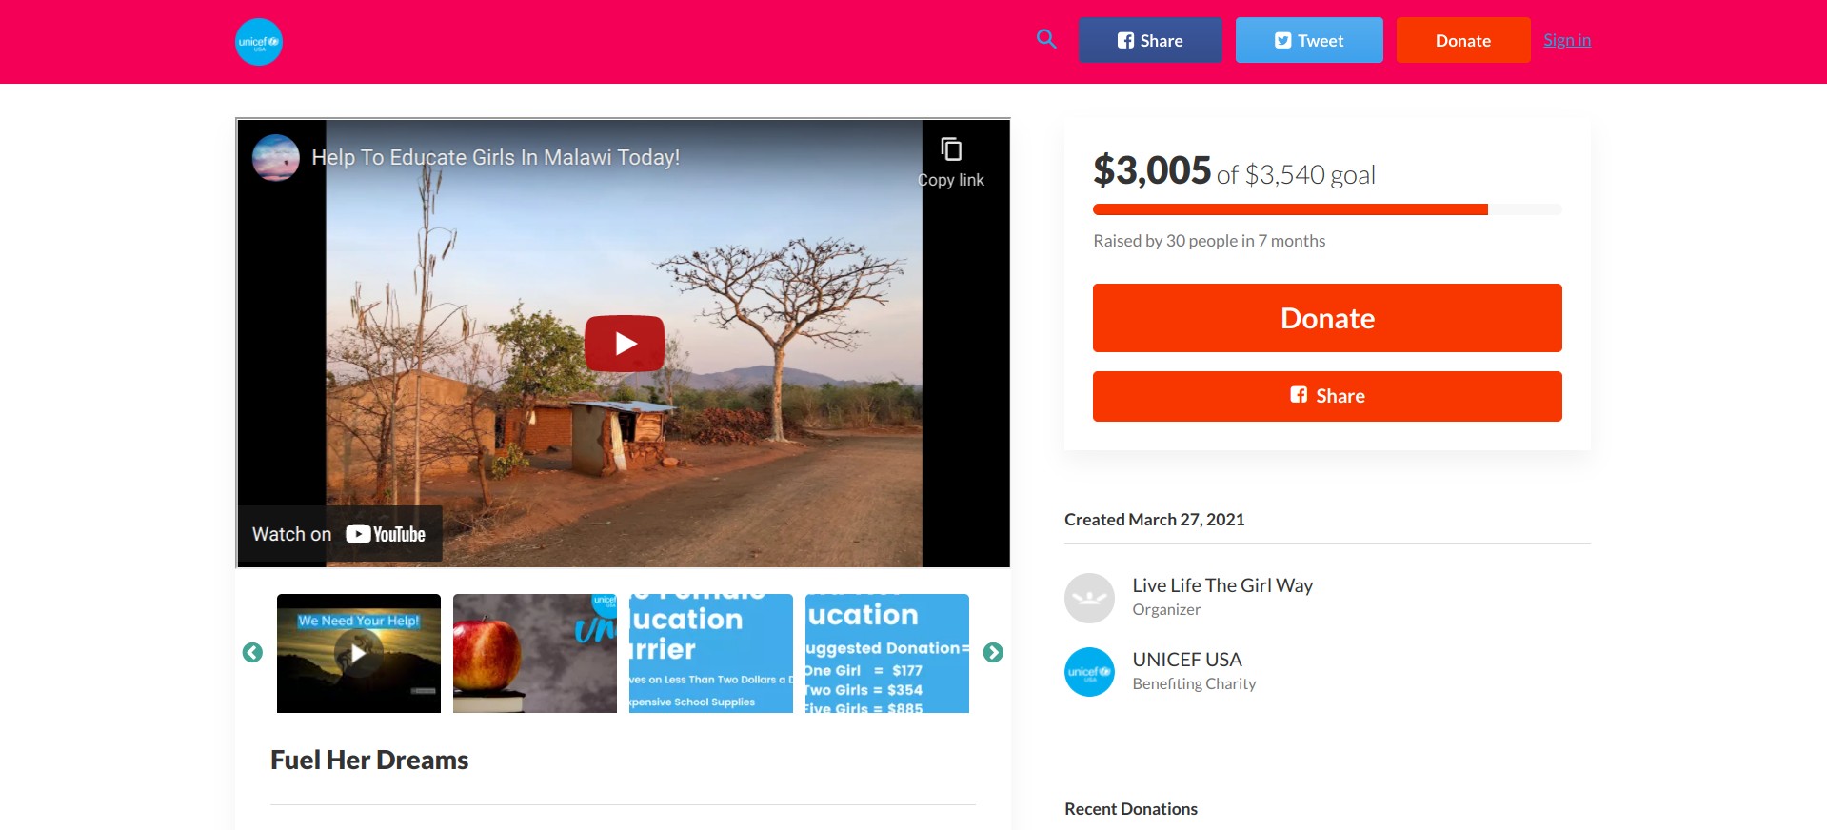The width and height of the screenshot is (1827, 830).
Task: Click the large Donate button in sidebar
Action: 1326,318
